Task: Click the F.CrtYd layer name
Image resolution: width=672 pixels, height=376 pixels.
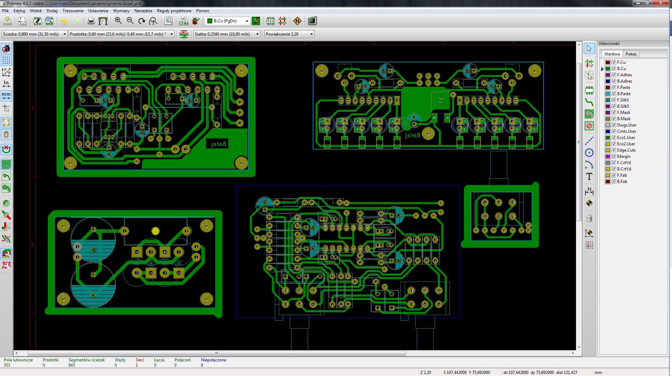Action: [624, 163]
